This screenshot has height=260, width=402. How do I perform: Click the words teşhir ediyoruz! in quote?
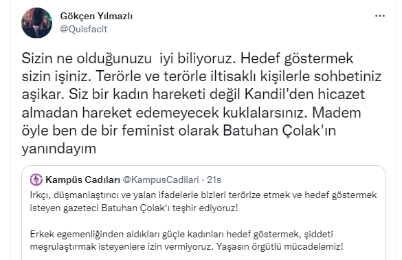coord(205,208)
